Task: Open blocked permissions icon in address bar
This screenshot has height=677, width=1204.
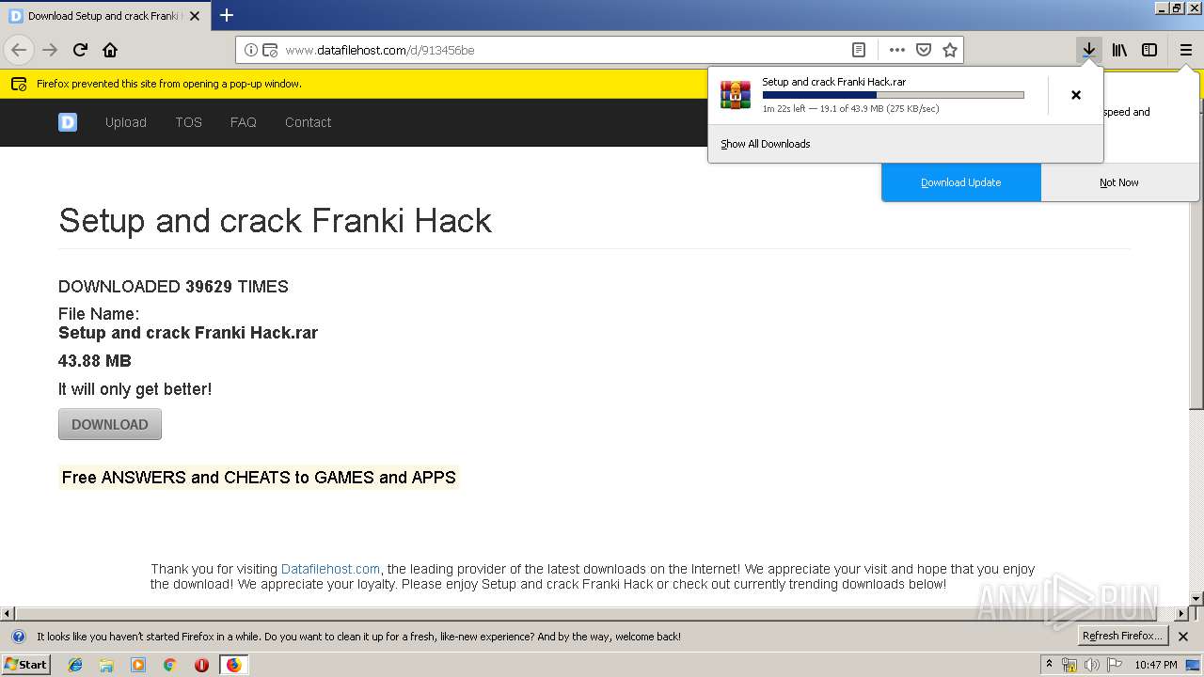Action: (x=270, y=50)
